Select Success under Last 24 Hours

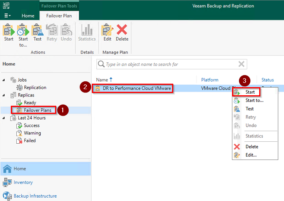32,125
